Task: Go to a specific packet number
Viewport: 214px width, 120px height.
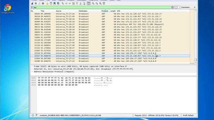Action: tap(74, 3)
